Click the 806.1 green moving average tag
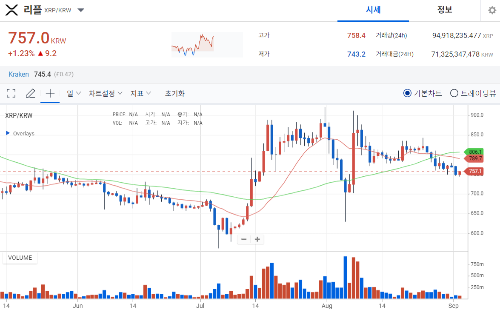Image resolution: width=500 pixels, height=310 pixels. click(x=474, y=152)
